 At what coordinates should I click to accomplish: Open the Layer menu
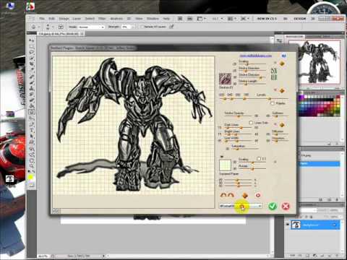77,19
